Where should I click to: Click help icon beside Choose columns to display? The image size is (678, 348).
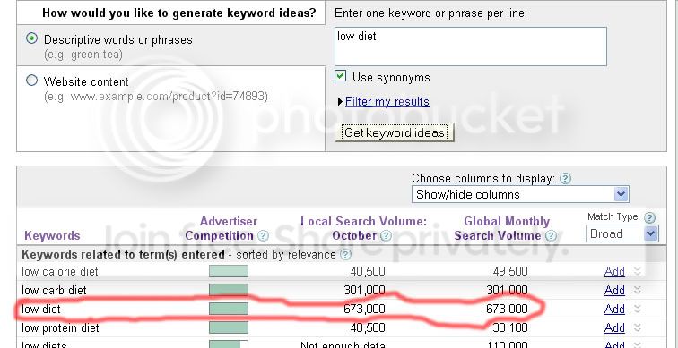(565, 179)
